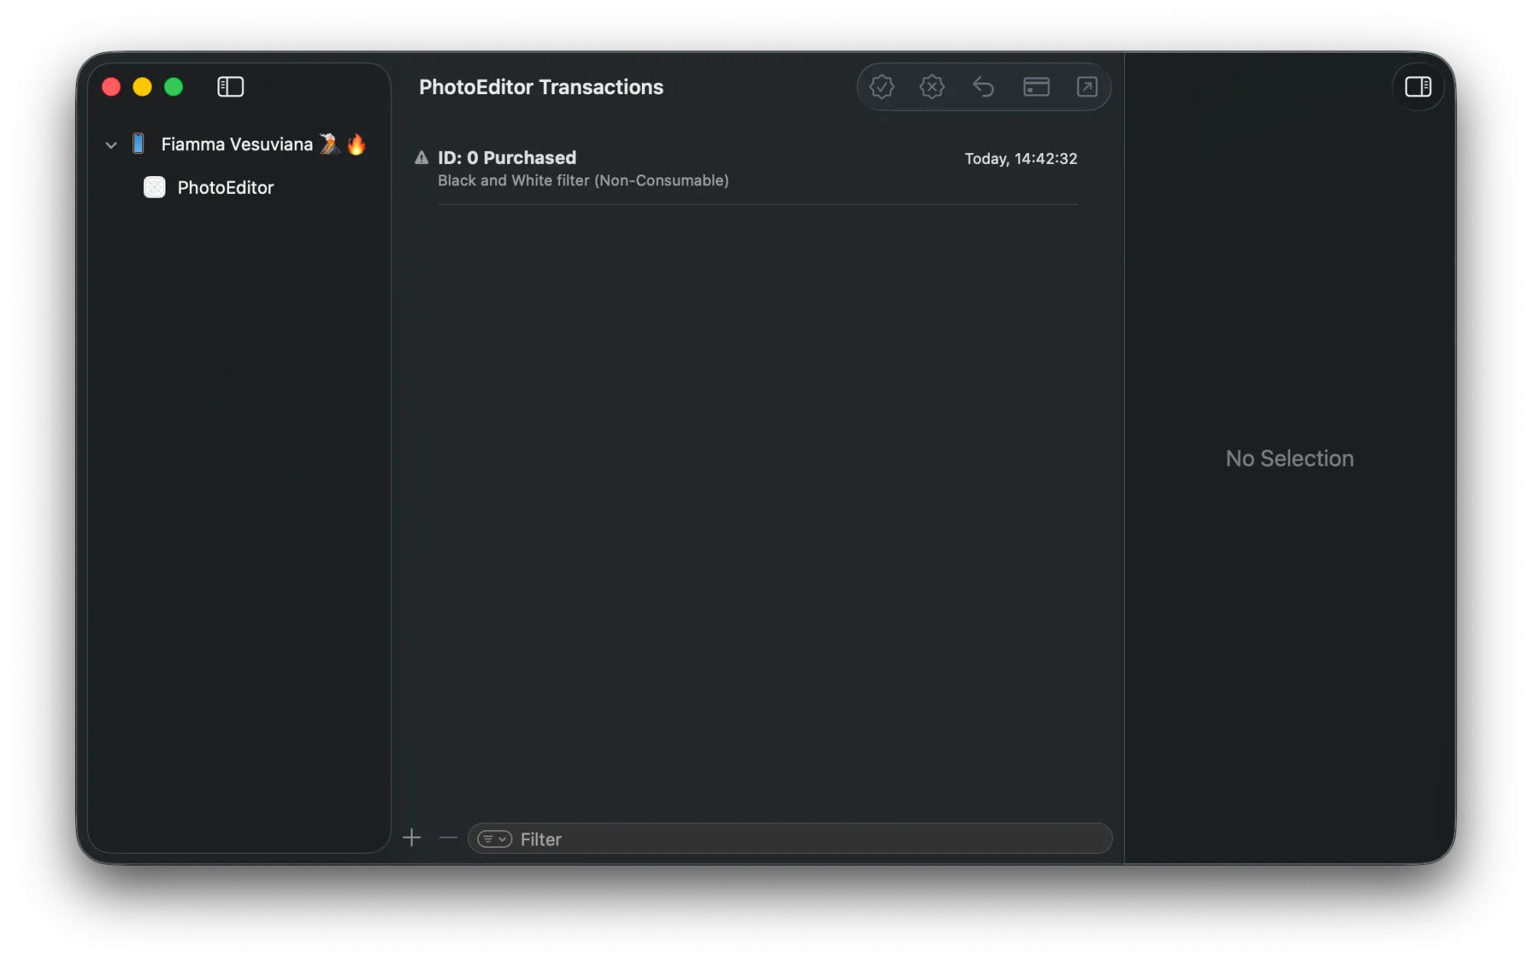Click the arrow-in-square external open icon
The width and height of the screenshot is (1532, 965).
coord(1087,87)
